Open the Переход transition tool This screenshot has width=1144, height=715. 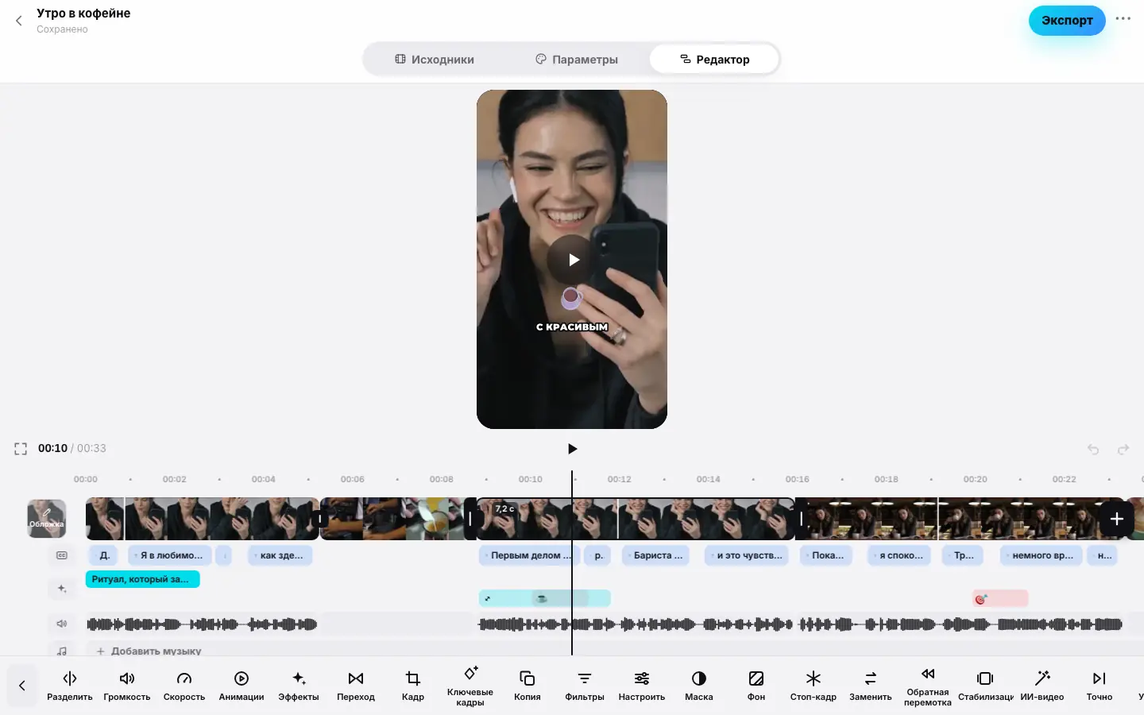tap(356, 686)
